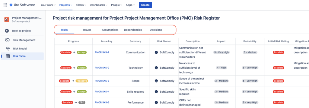Open the app switcher grid icon
The width and height of the screenshot is (309, 108).
tap(5, 5)
